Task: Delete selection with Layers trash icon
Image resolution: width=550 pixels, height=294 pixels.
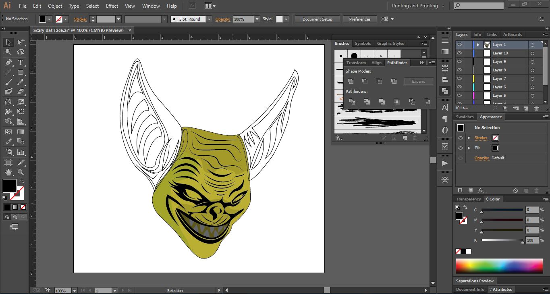Action: click(536, 108)
